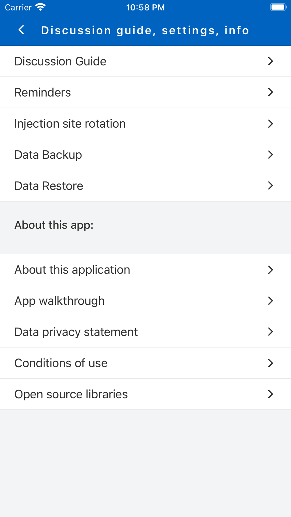Click the battery icon in status bar

point(278,7)
